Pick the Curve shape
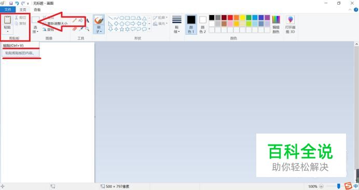 [x=116, y=18]
